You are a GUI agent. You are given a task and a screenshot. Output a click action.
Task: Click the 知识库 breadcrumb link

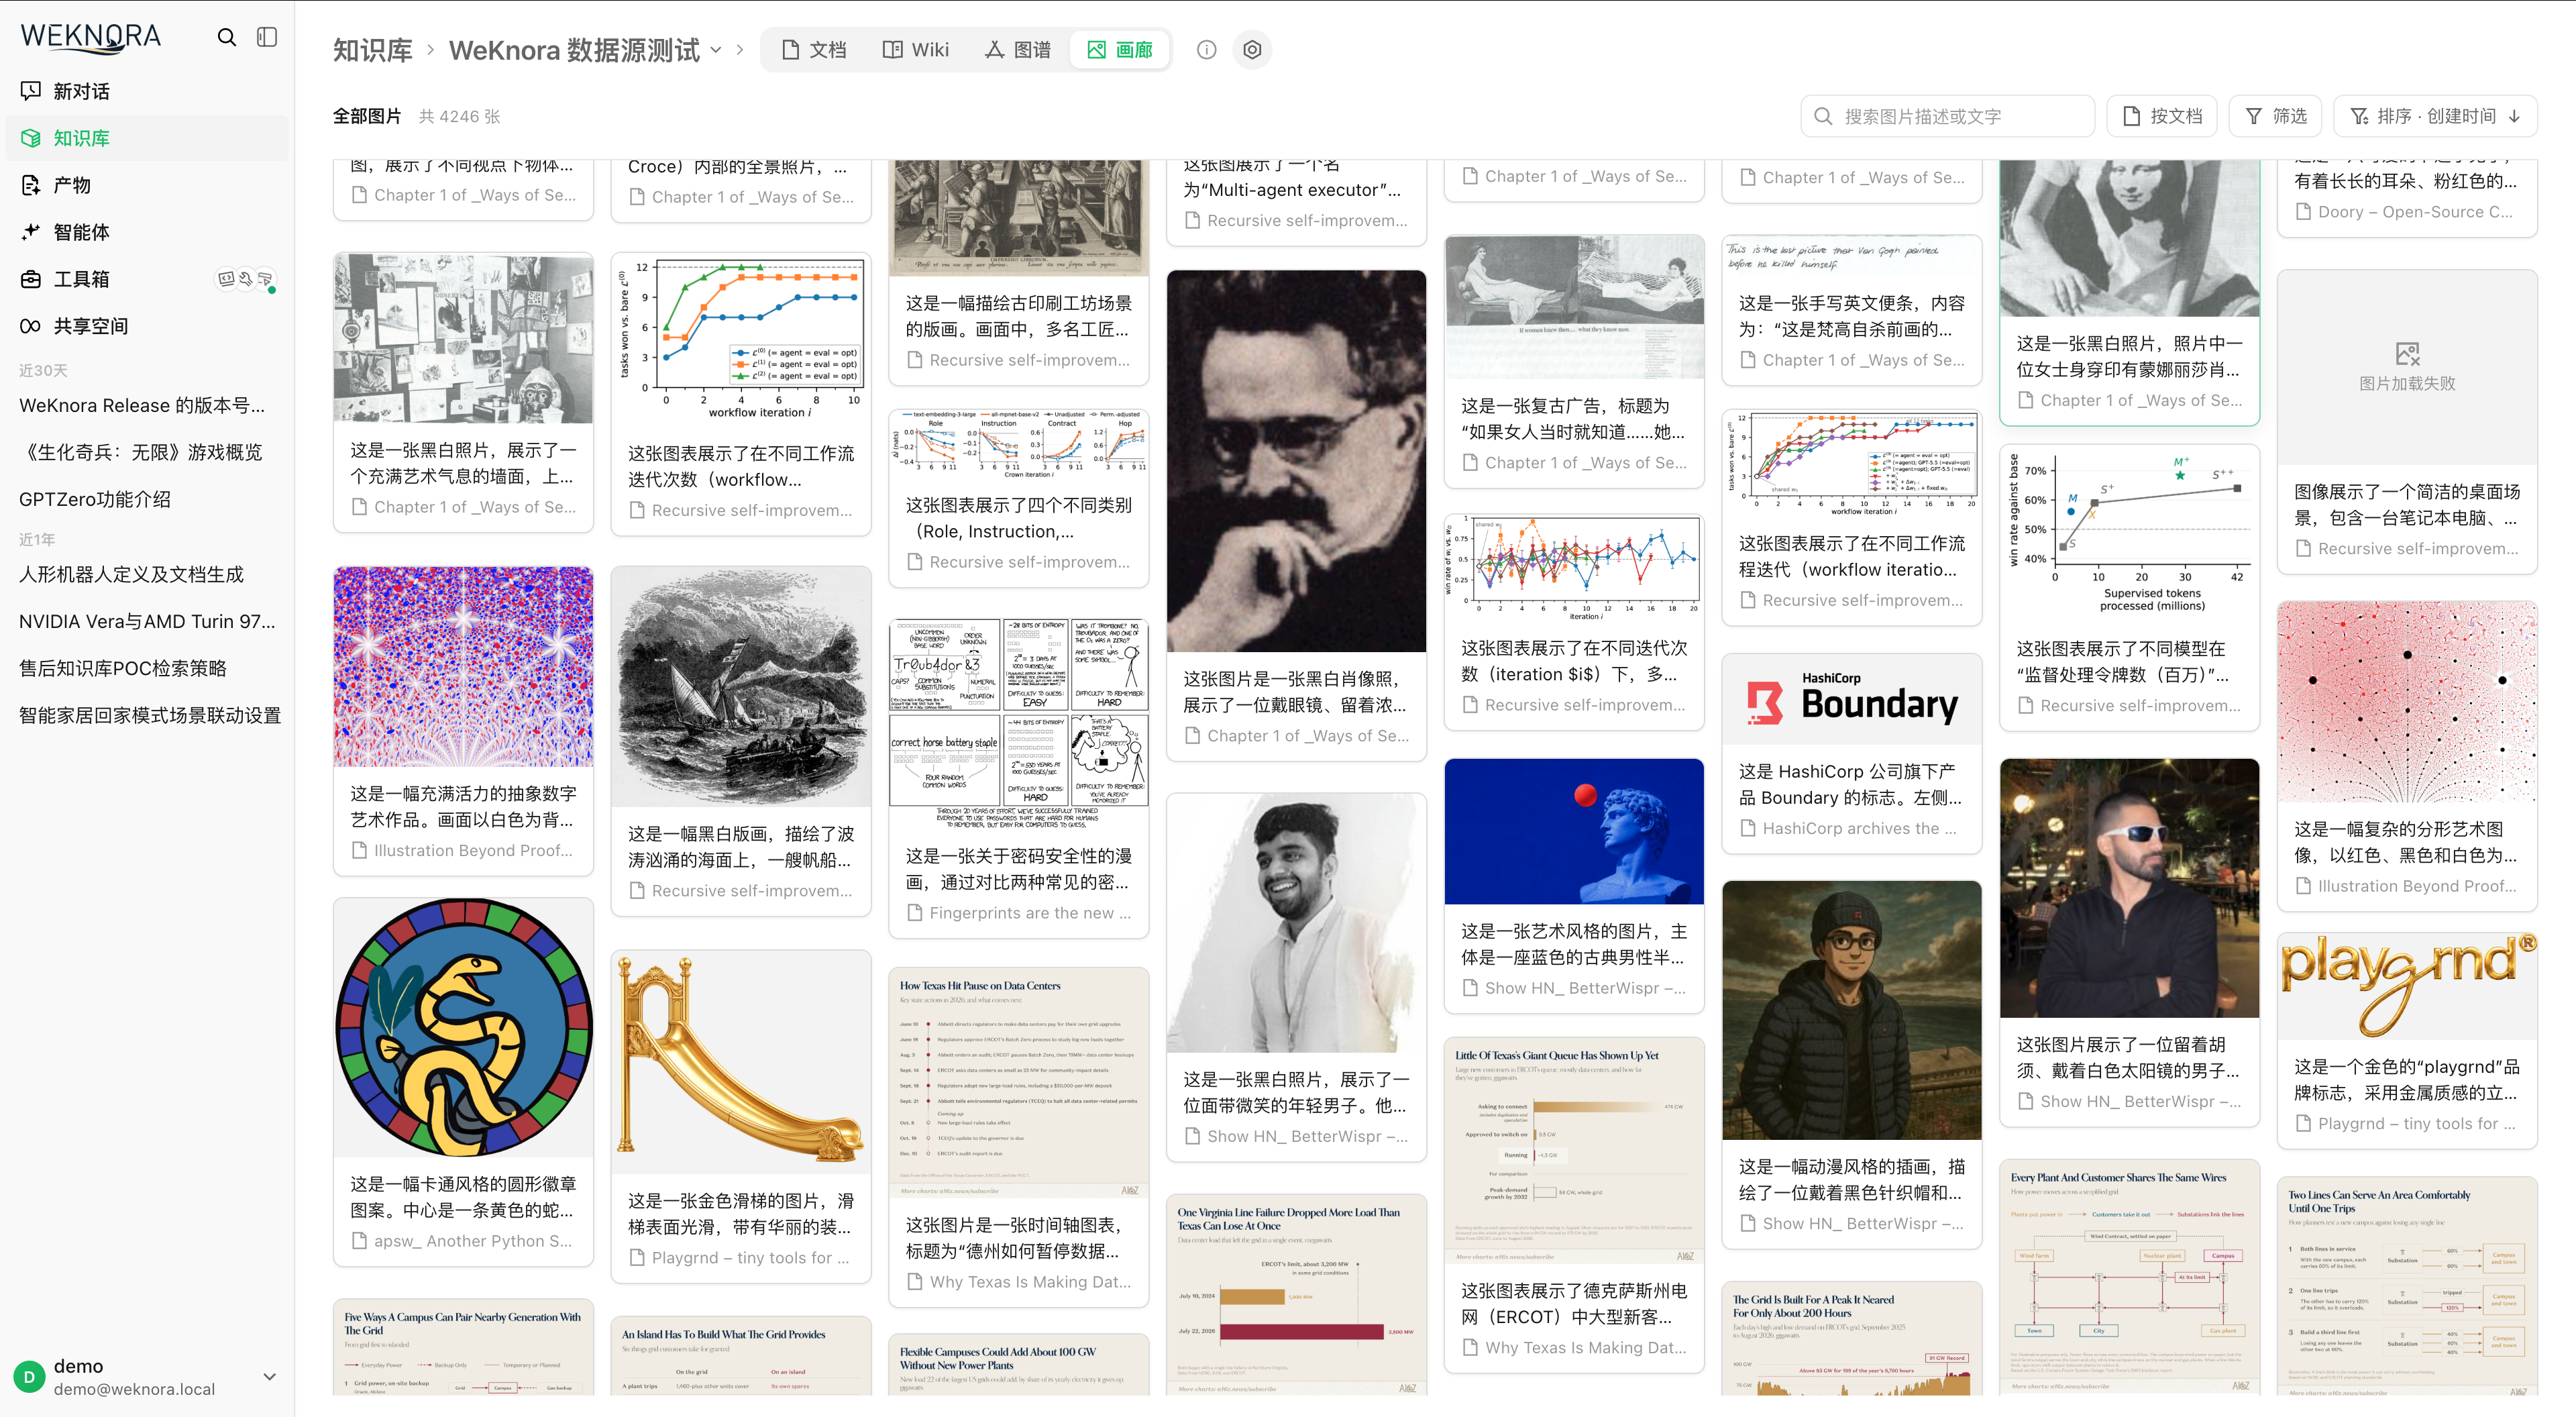pyautogui.click(x=372, y=50)
